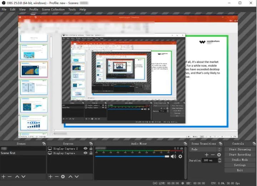Move scene down in Scenes list
The image size is (257, 186).
pyautogui.click(x=24, y=176)
